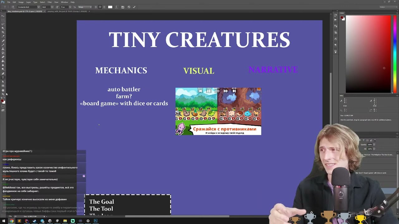Viewport: 399px width, 224px height.
Task: Close the playing_with_fire.psd tab
Action: pyautogui.click(x=89, y=11)
